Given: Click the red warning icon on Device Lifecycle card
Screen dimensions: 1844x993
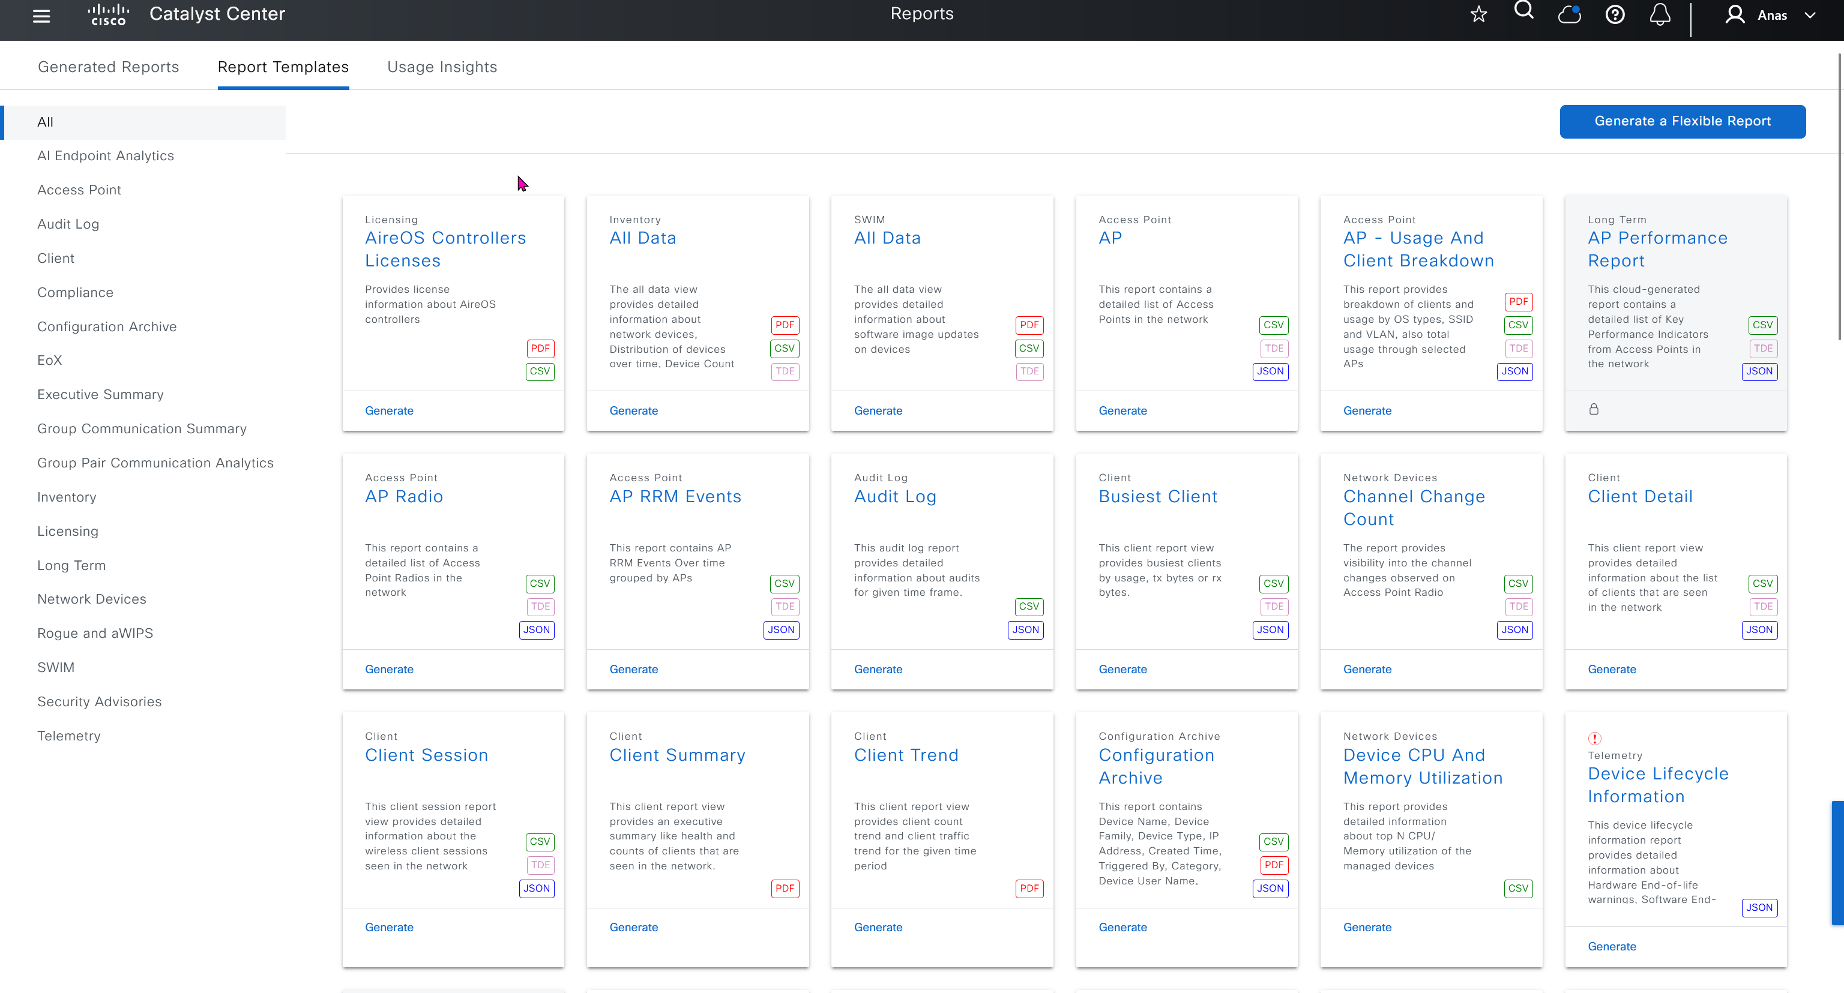Looking at the screenshot, I should (1595, 739).
